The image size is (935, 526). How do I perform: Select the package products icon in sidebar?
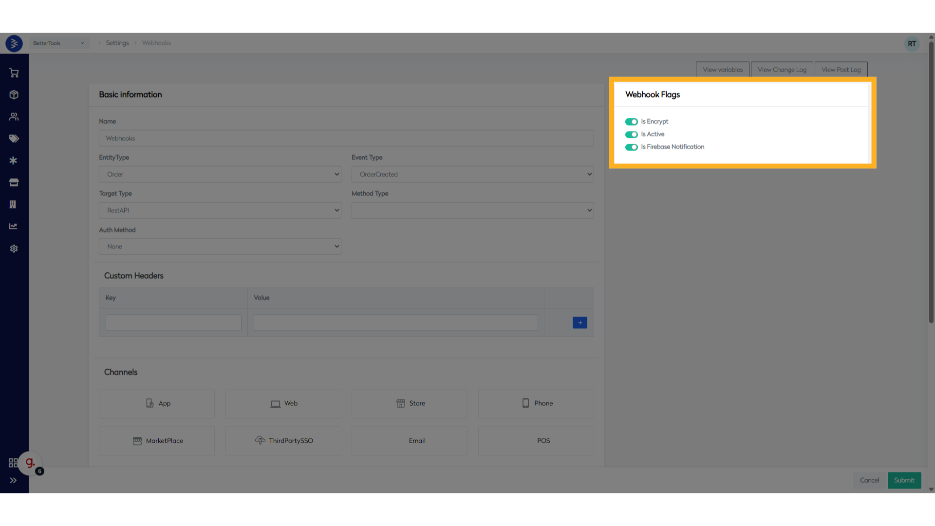point(13,94)
